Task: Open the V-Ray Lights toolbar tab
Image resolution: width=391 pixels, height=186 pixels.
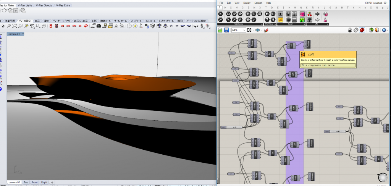Action: (x=24, y=5)
